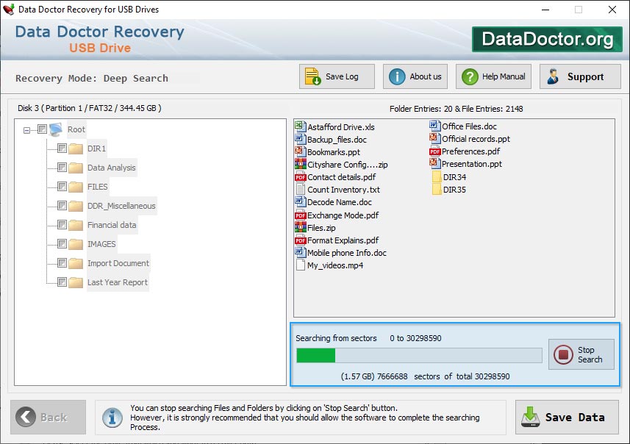Click the PowerPoint icon of Bookmarks.ppt
This screenshot has width=630, height=444.
click(300, 151)
